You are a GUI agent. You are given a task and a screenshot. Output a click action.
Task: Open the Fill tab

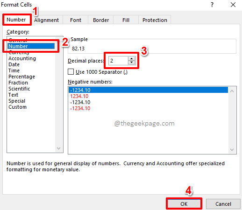126,20
